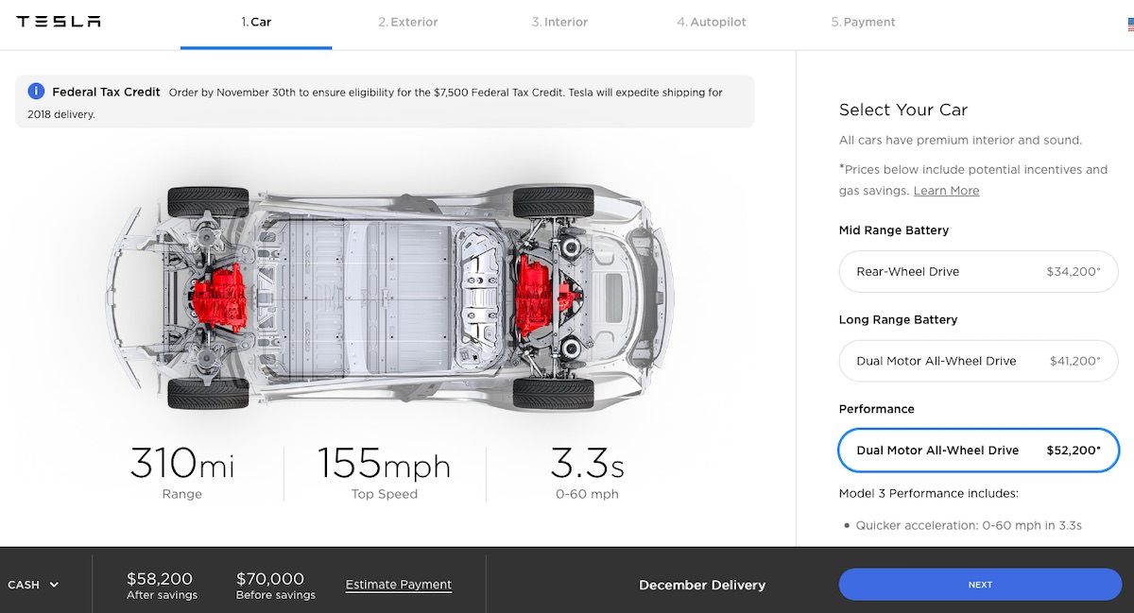Click the Model 3 chassis image
The height and width of the screenshot is (613, 1134).
click(x=387, y=293)
